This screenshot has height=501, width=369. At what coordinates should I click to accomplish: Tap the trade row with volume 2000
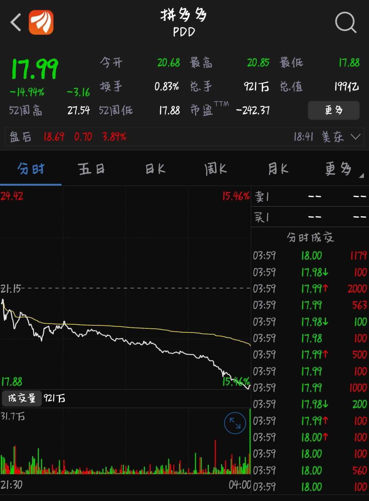310,289
